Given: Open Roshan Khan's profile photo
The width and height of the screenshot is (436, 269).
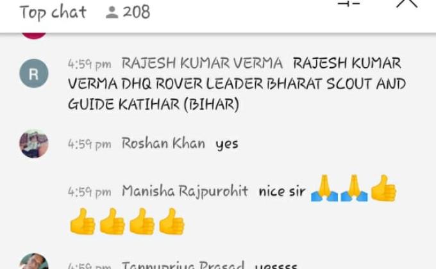Looking at the screenshot, I should [34, 143].
